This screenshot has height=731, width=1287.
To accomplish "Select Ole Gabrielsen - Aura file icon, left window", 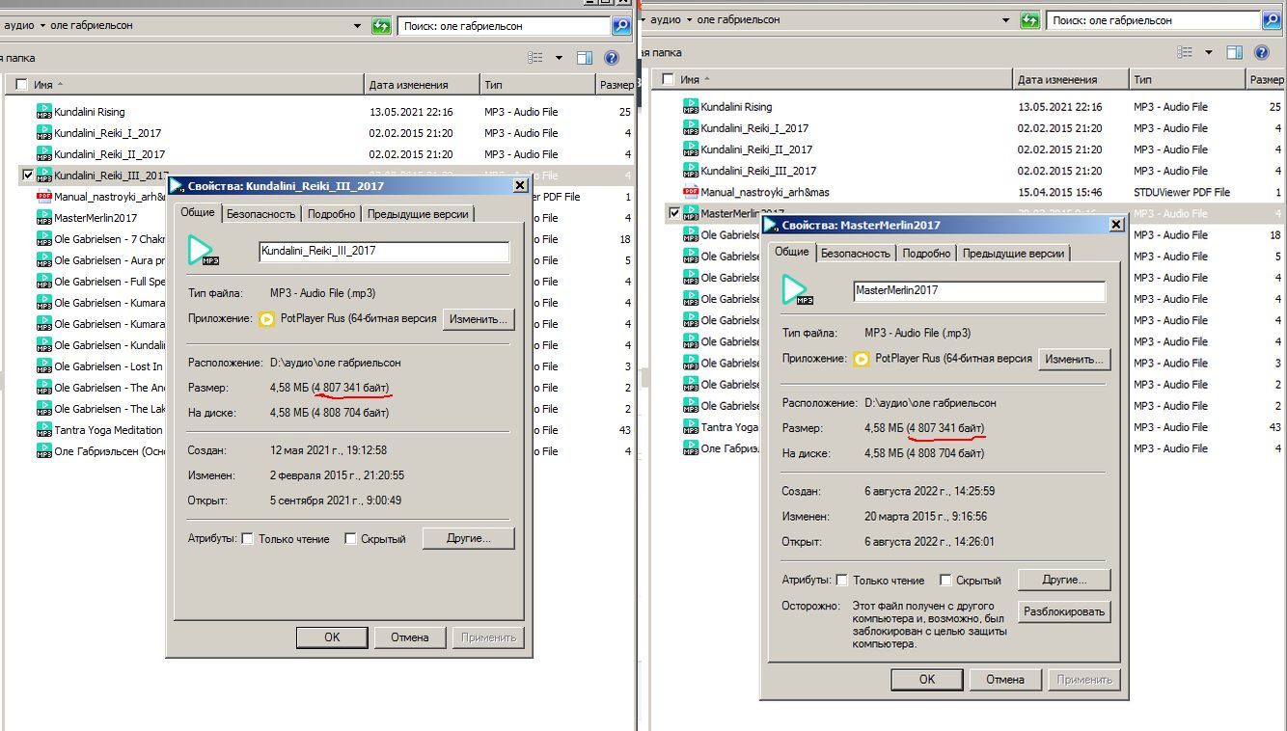I will coord(43,260).
